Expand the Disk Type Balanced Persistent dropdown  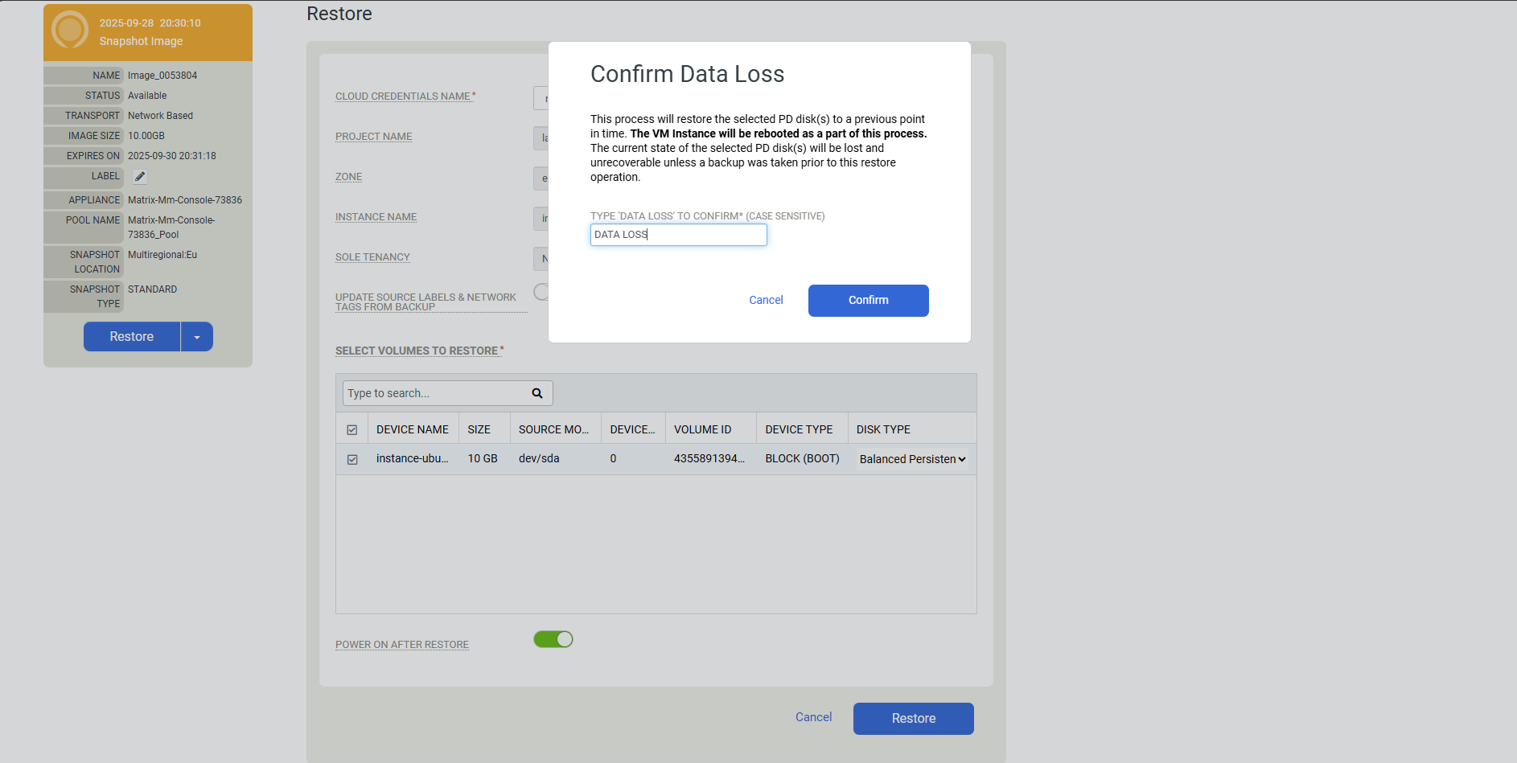click(x=912, y=459)
